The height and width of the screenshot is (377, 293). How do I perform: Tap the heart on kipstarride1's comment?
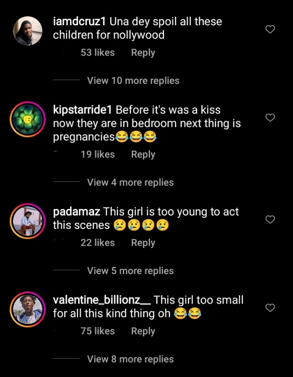pos(270,118)
